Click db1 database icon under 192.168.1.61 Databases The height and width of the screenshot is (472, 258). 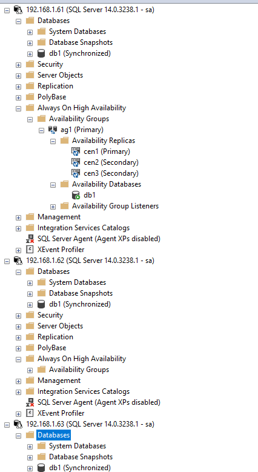[41, 53]
